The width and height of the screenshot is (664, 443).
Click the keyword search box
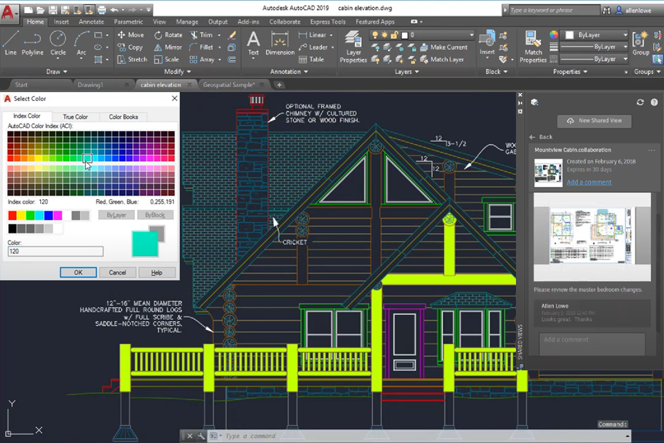[x=554, y=10]
